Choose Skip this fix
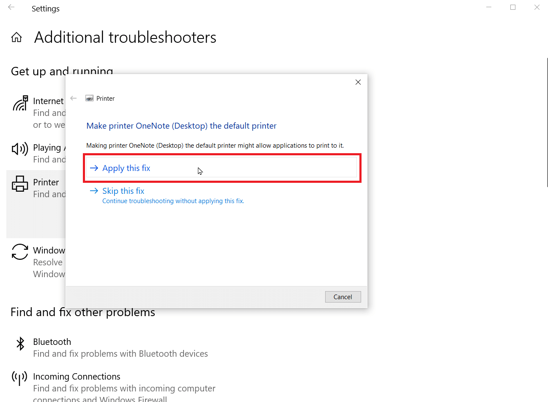Viewport: 548px width, 402px height. (123, 191)
